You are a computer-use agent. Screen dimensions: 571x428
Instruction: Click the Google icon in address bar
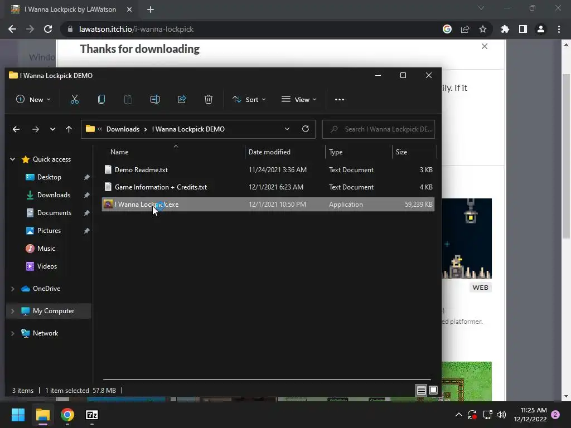click(x=447, y=29)
